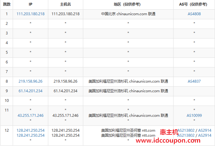This screenshot has width=215, height=146.
Task: Open the first AS2914 link
Action: coord(205,130)
